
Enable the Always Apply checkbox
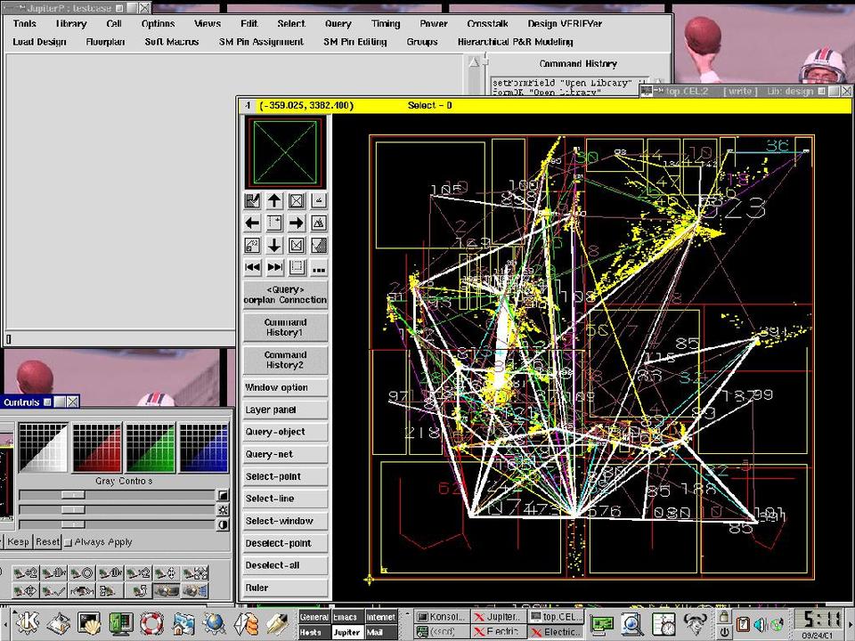[69, 542]
